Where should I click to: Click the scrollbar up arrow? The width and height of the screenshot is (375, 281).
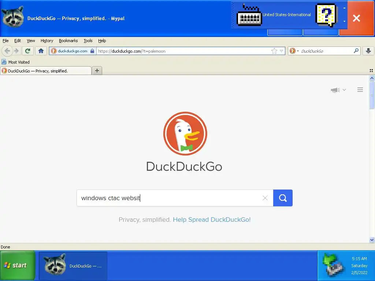[x=372, y=78]
